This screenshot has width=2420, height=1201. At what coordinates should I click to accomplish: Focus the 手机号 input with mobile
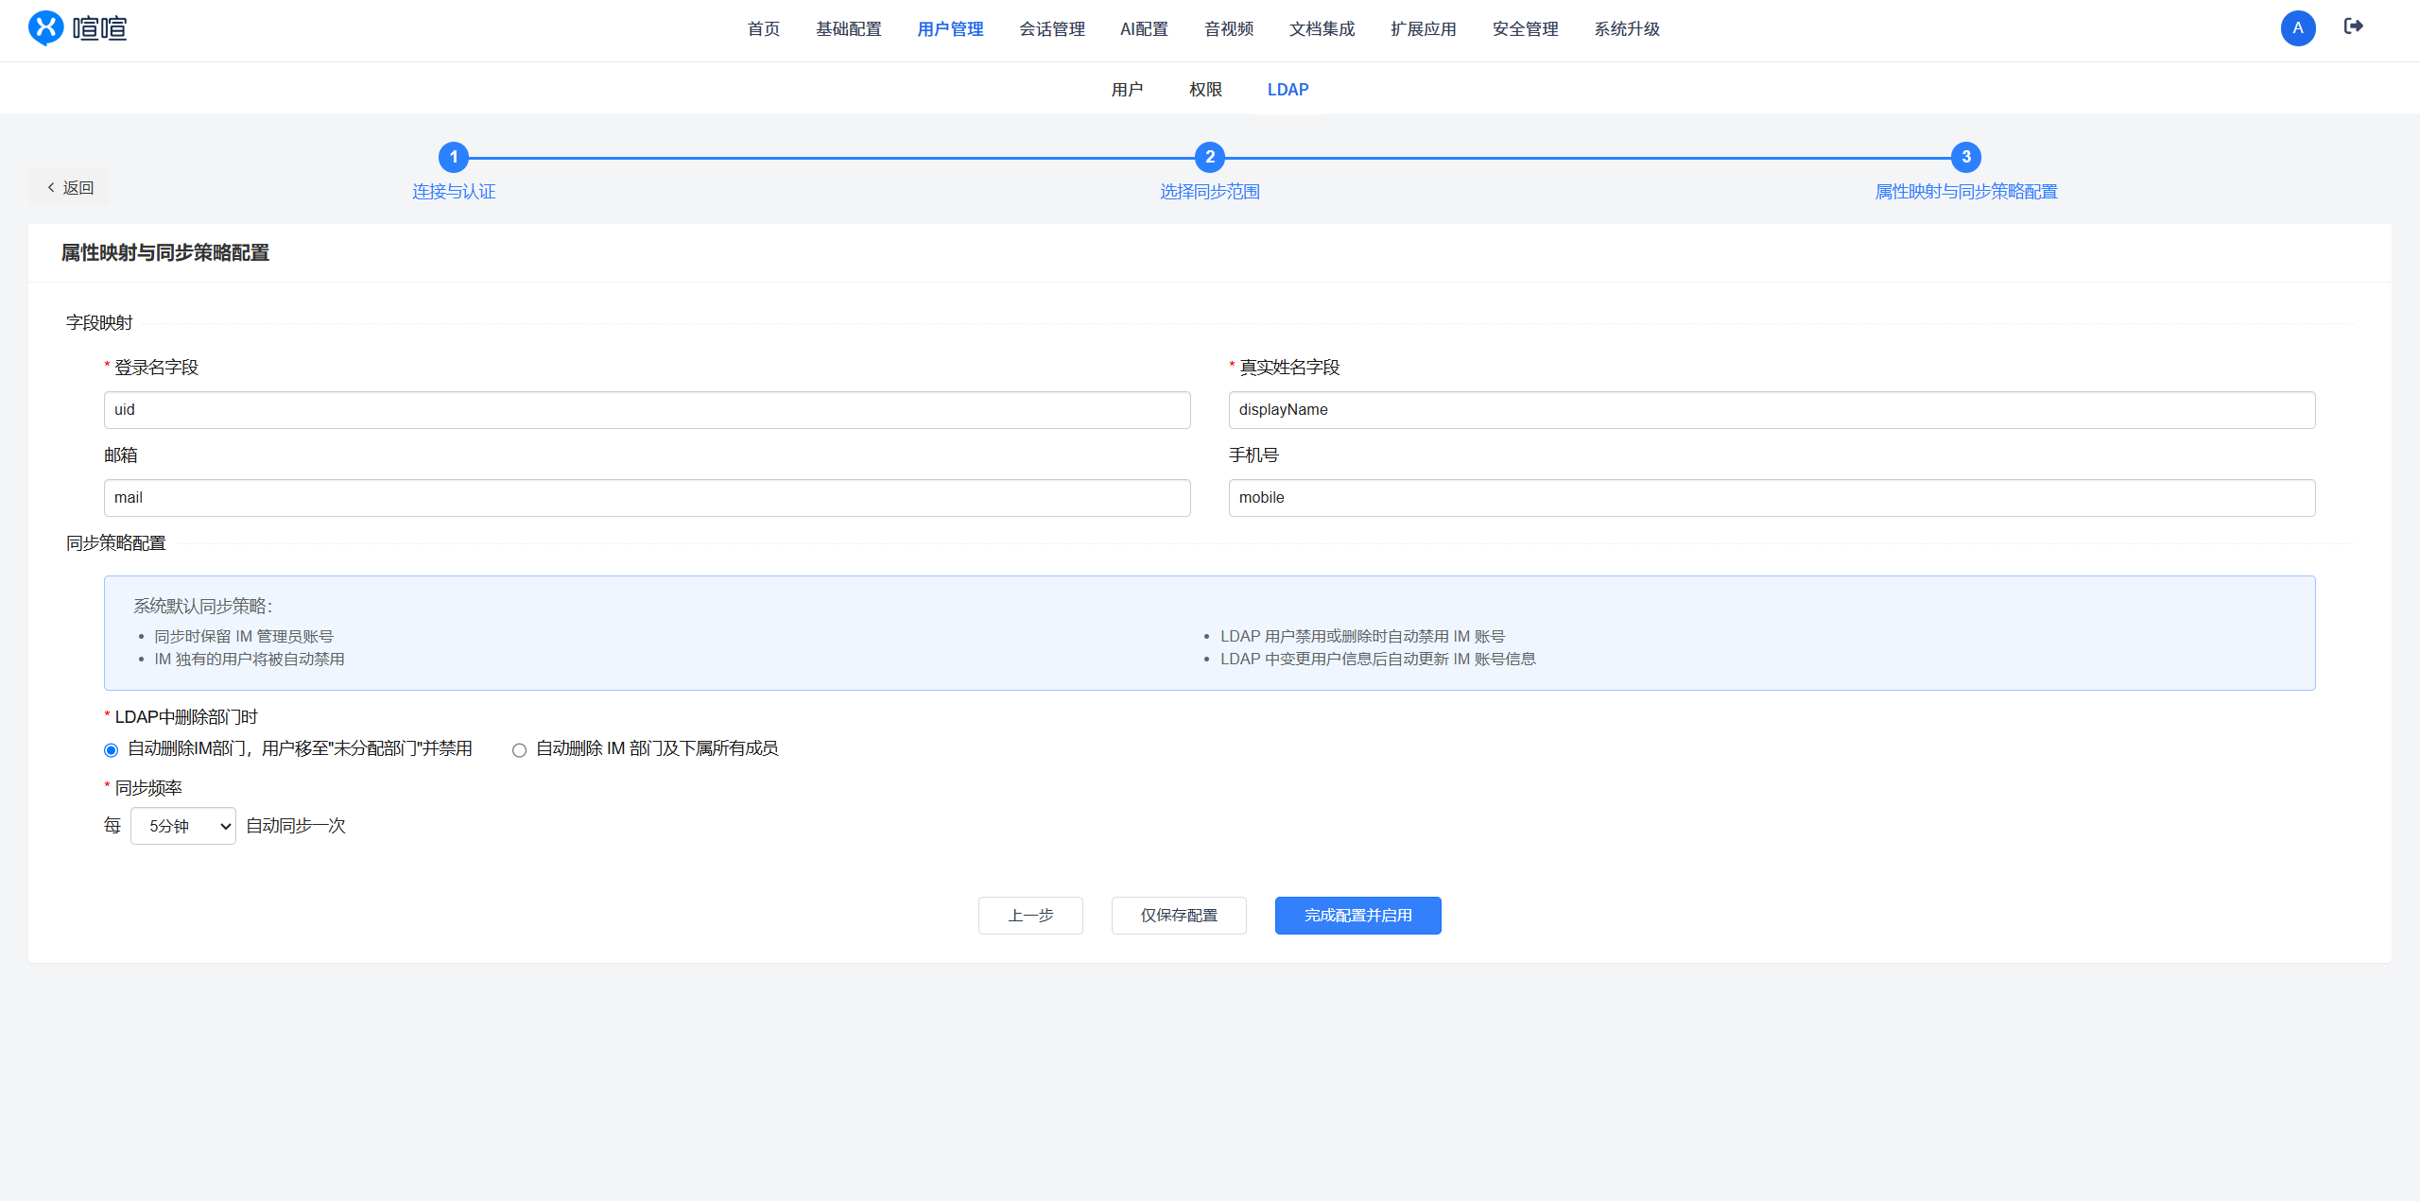1772,498
